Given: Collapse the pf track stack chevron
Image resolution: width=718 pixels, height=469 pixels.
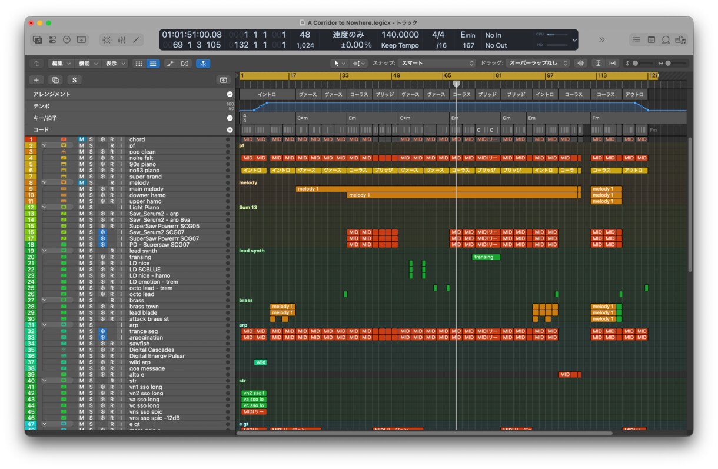Looking at the screenshot, I should click(44, 145).
